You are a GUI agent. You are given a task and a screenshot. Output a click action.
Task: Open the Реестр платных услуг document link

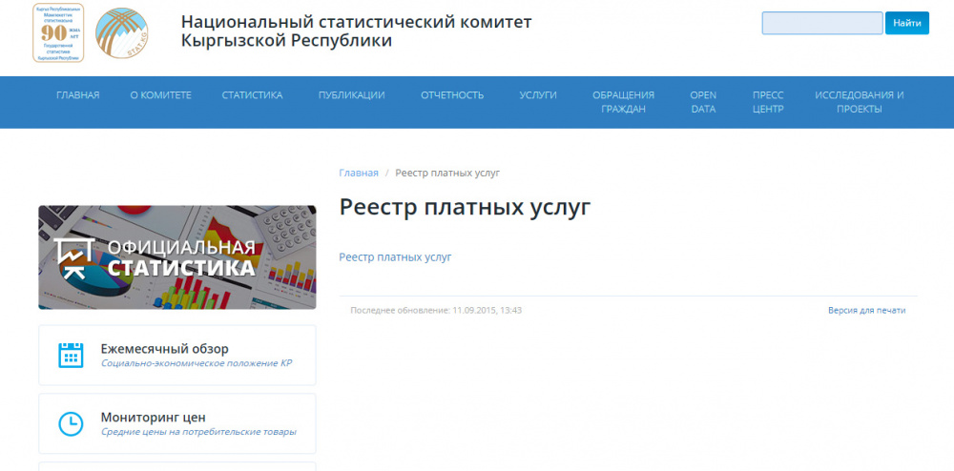[396, 257]
